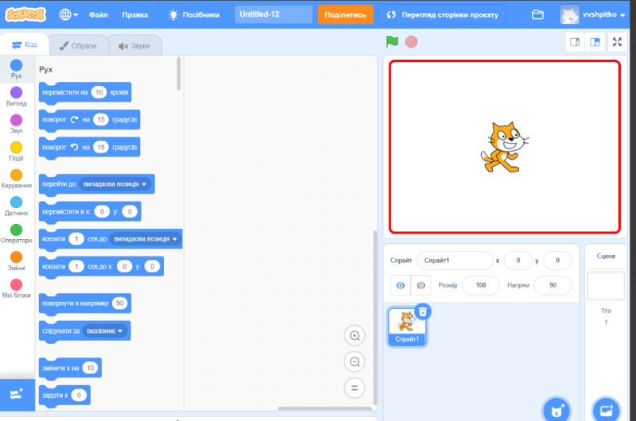
Task: Select the purple Вигляд category
Action: pyautogui.click(x=17, y=96)
